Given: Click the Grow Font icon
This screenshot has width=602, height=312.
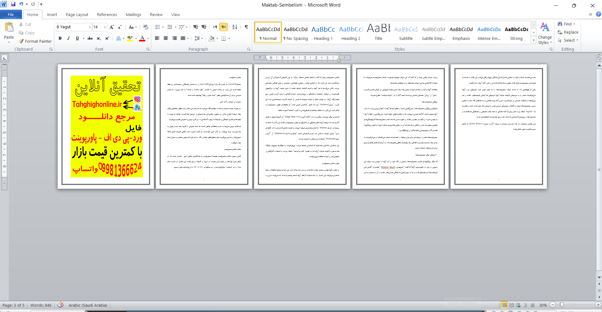Looking at the screenshot, I should pos(112,27).
